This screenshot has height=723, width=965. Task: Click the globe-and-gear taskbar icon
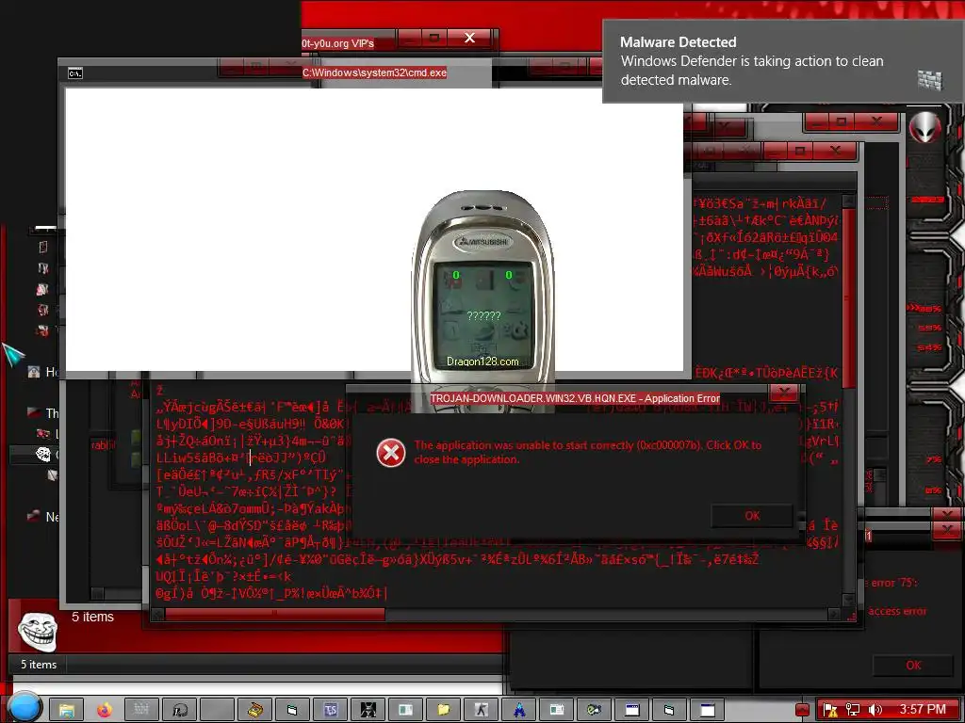coord(595,710)
